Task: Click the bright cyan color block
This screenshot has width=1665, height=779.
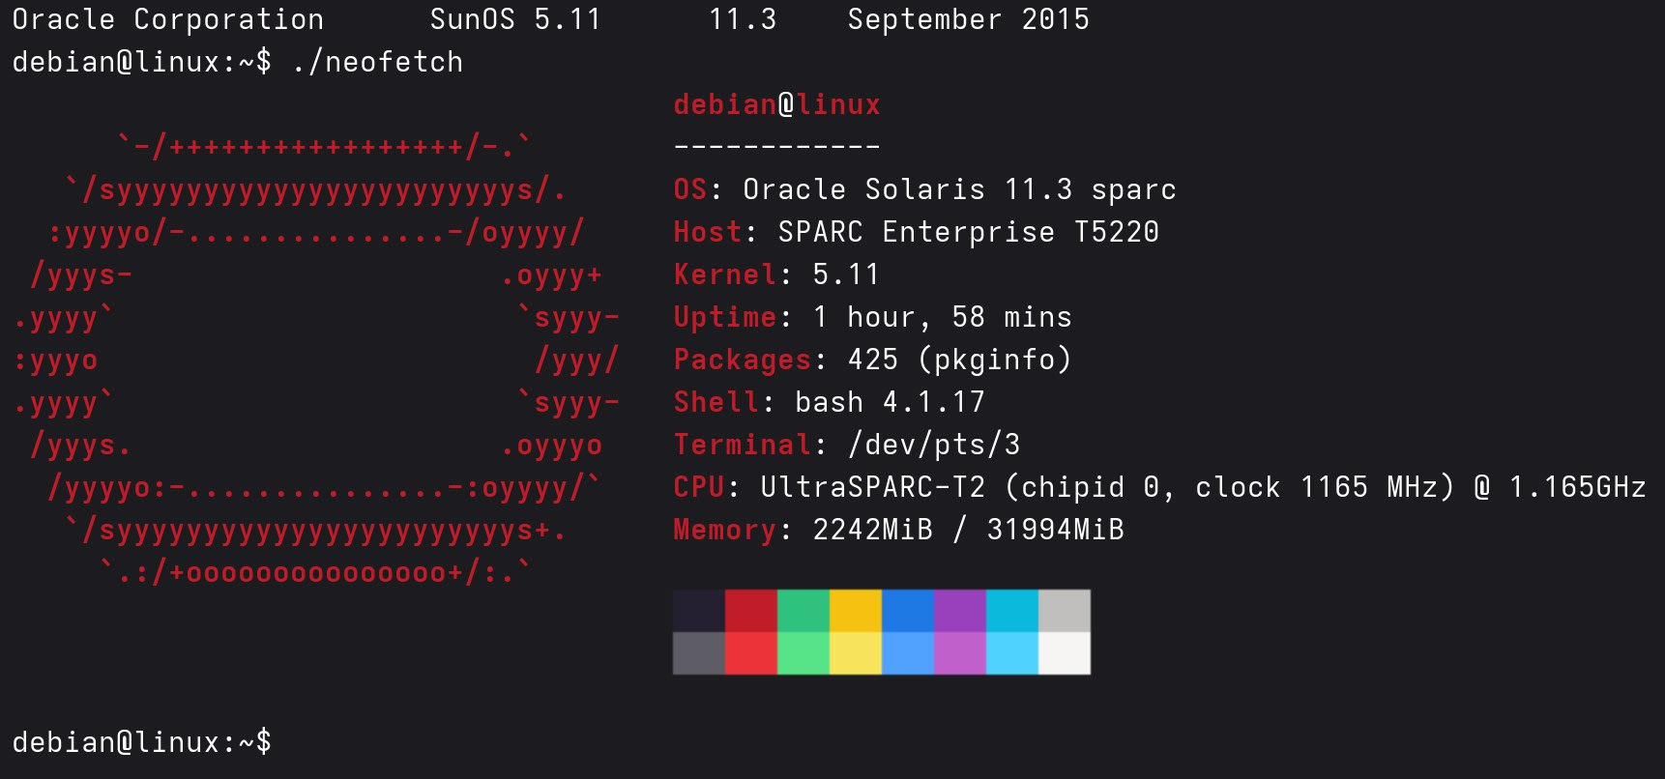Action: (1012, 653)
